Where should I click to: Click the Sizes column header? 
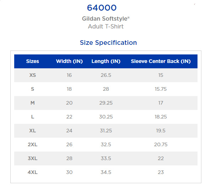point(33,61)
